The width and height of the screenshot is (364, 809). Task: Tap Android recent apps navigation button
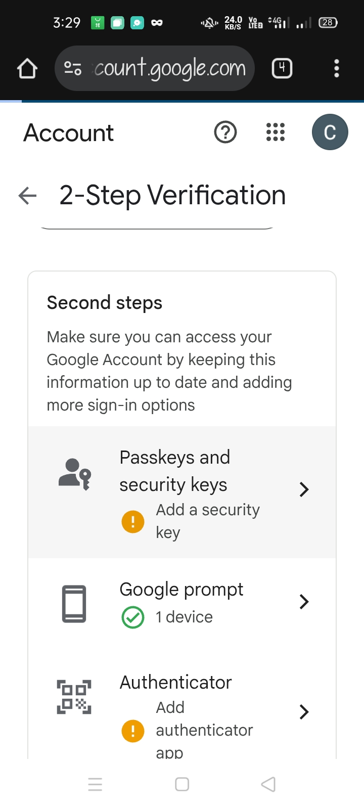coord(95,784)
